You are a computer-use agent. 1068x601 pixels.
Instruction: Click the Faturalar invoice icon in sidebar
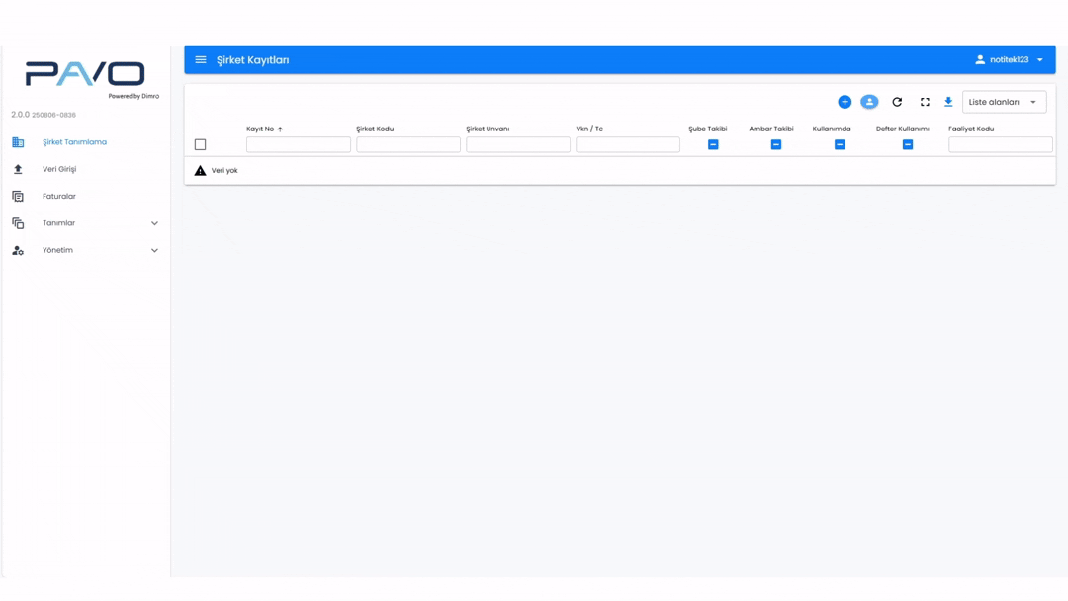click(18, 197)
